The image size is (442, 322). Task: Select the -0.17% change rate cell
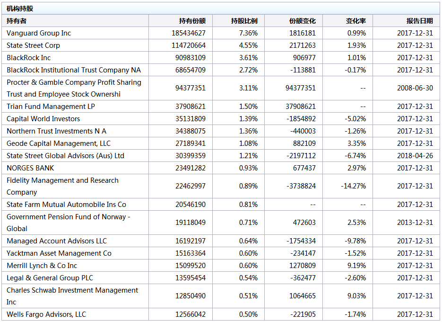click(355, 70)
